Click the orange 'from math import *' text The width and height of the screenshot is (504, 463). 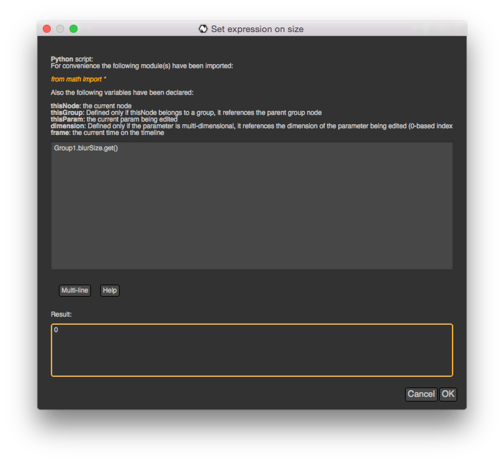79,79
